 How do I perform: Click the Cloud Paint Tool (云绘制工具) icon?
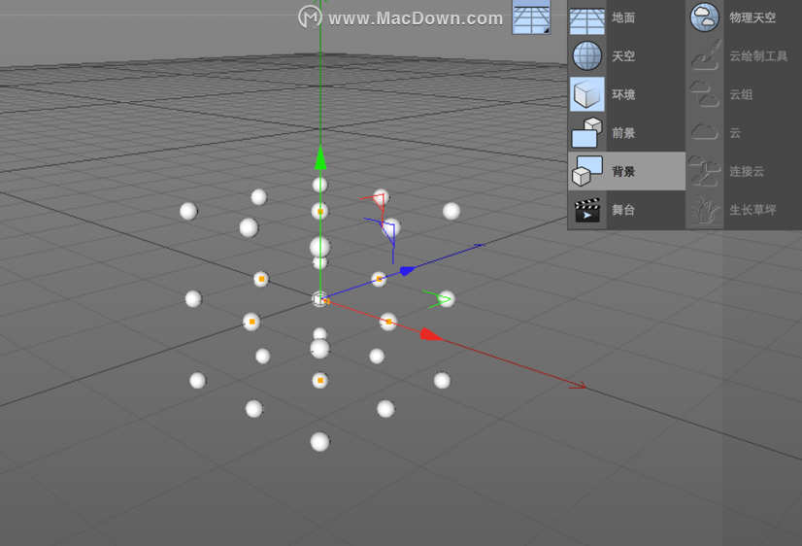pos(705,55)
